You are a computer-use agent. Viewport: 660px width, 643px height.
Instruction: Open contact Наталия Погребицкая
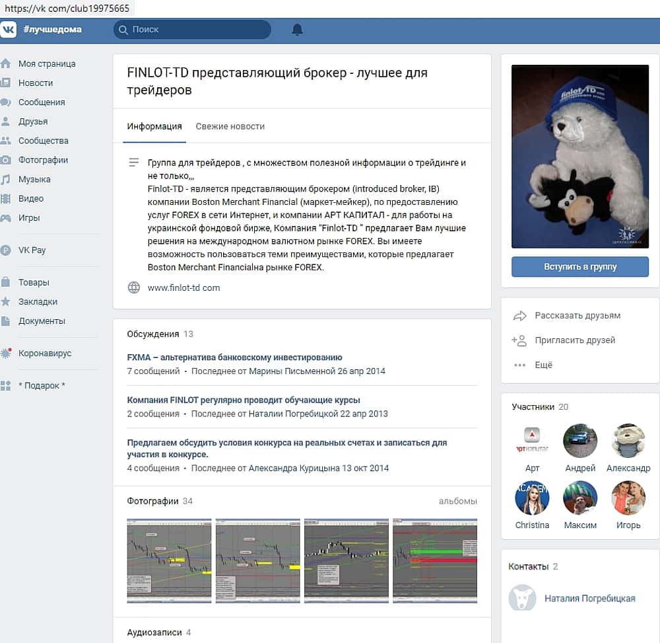tap(589, 598)
